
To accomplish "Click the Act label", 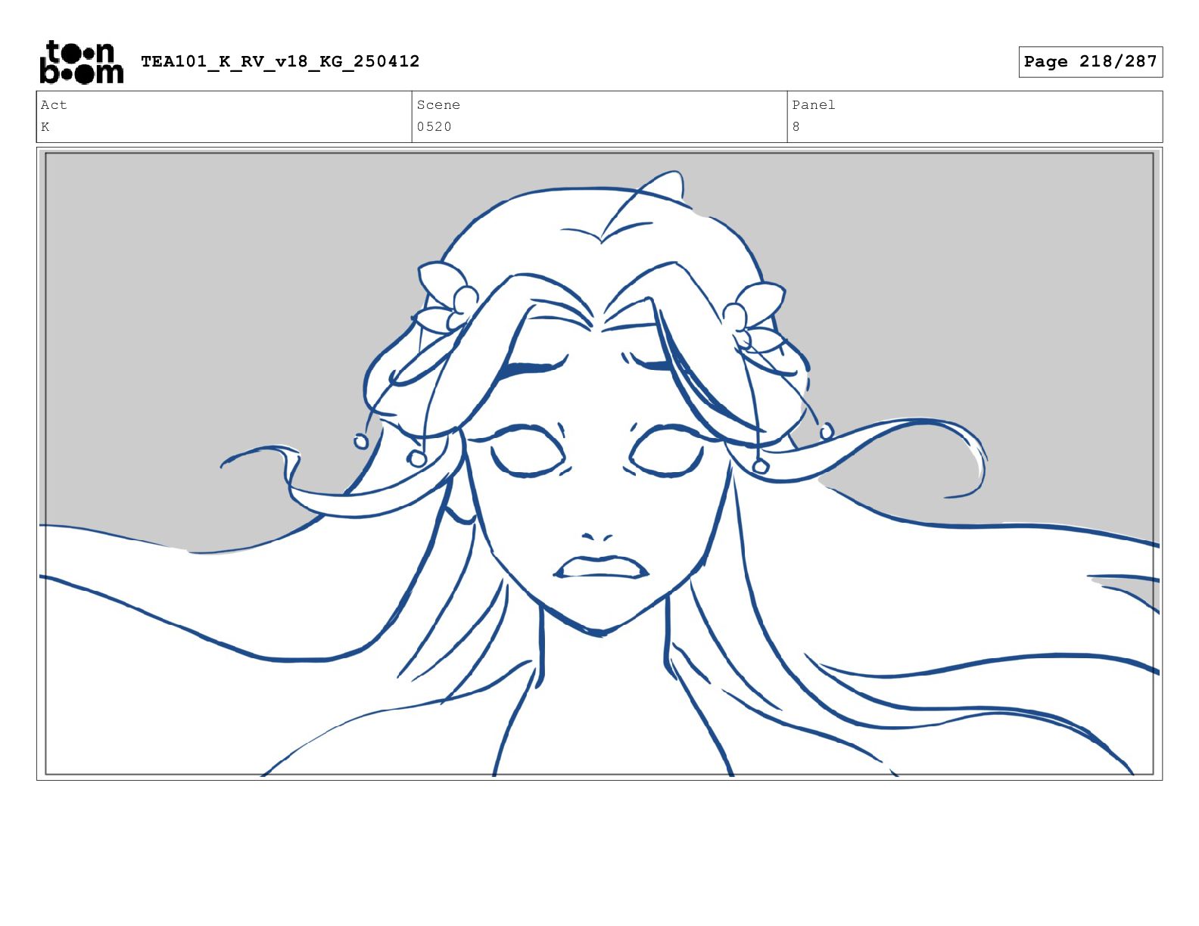I will [x=54, y=105].
